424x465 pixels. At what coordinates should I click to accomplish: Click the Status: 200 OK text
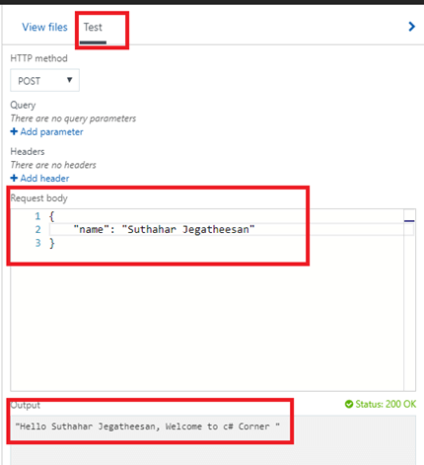[x=386, y=404]
